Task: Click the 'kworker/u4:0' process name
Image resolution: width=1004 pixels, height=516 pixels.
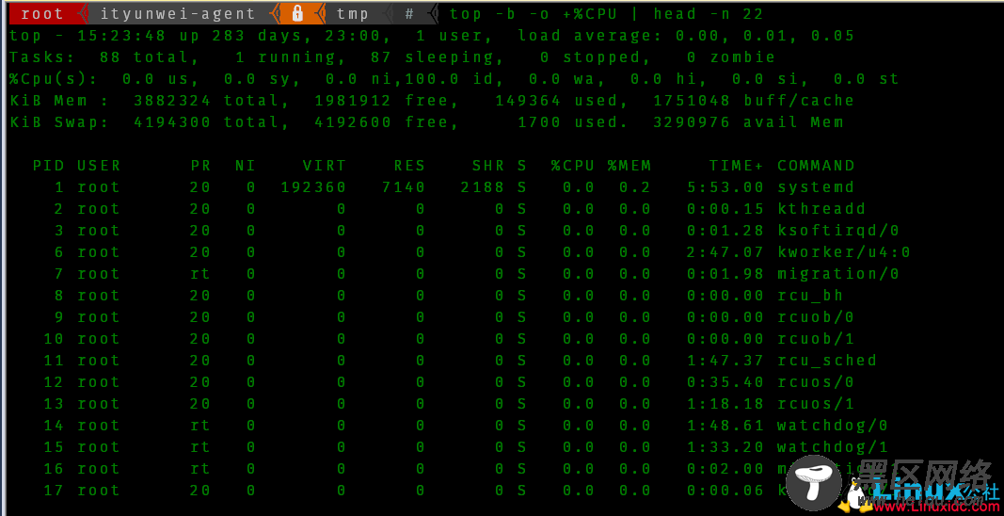Action: [x=844, y=252]
